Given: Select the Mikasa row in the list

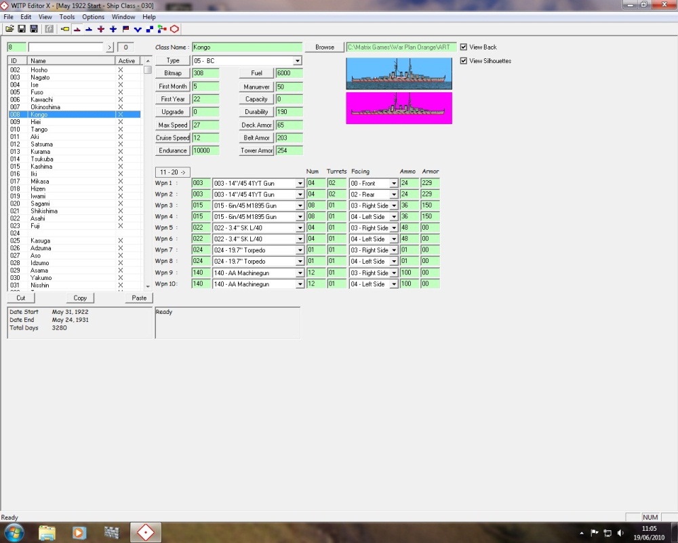Looking at the screenshot, I should point(75,181).
